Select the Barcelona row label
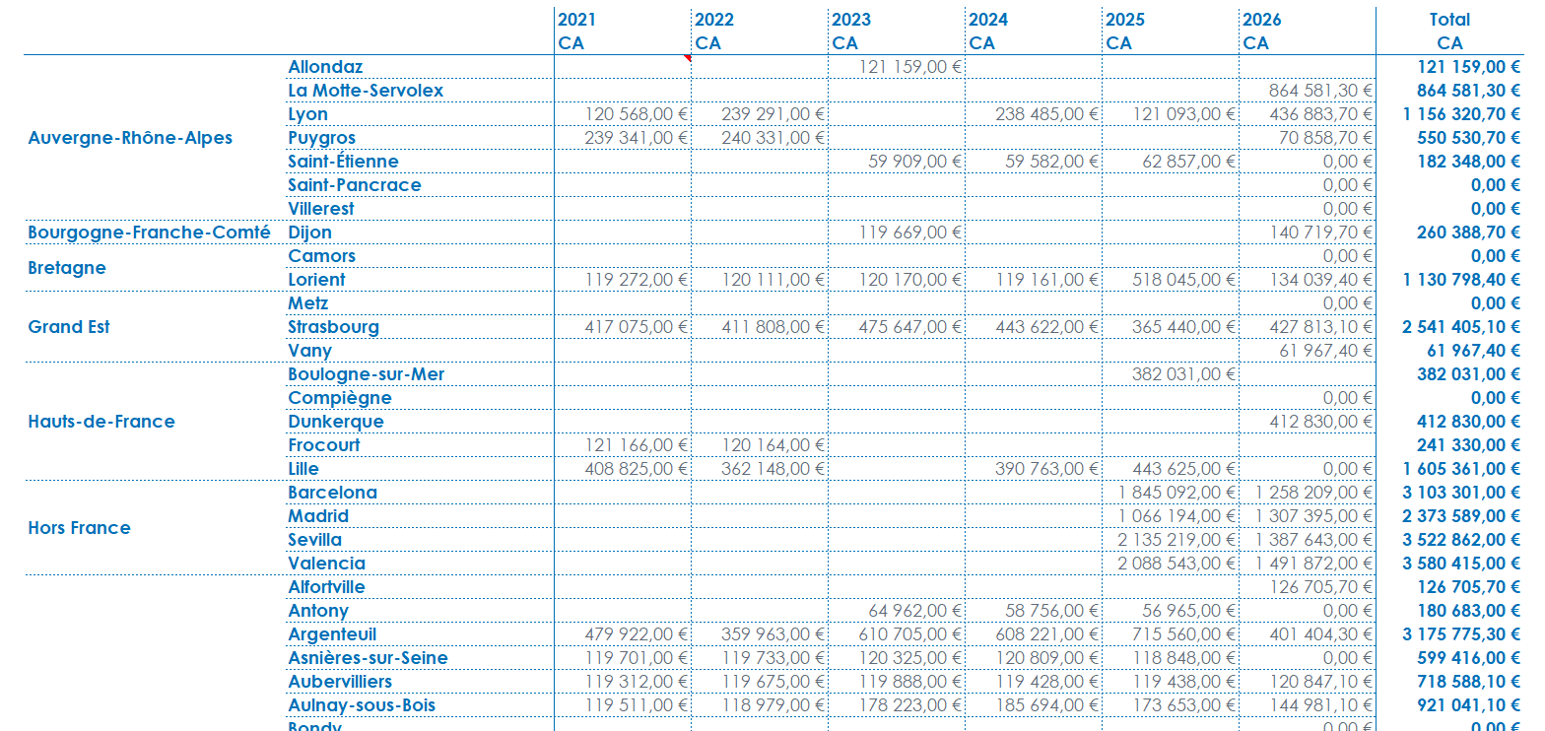 [332, 493]
